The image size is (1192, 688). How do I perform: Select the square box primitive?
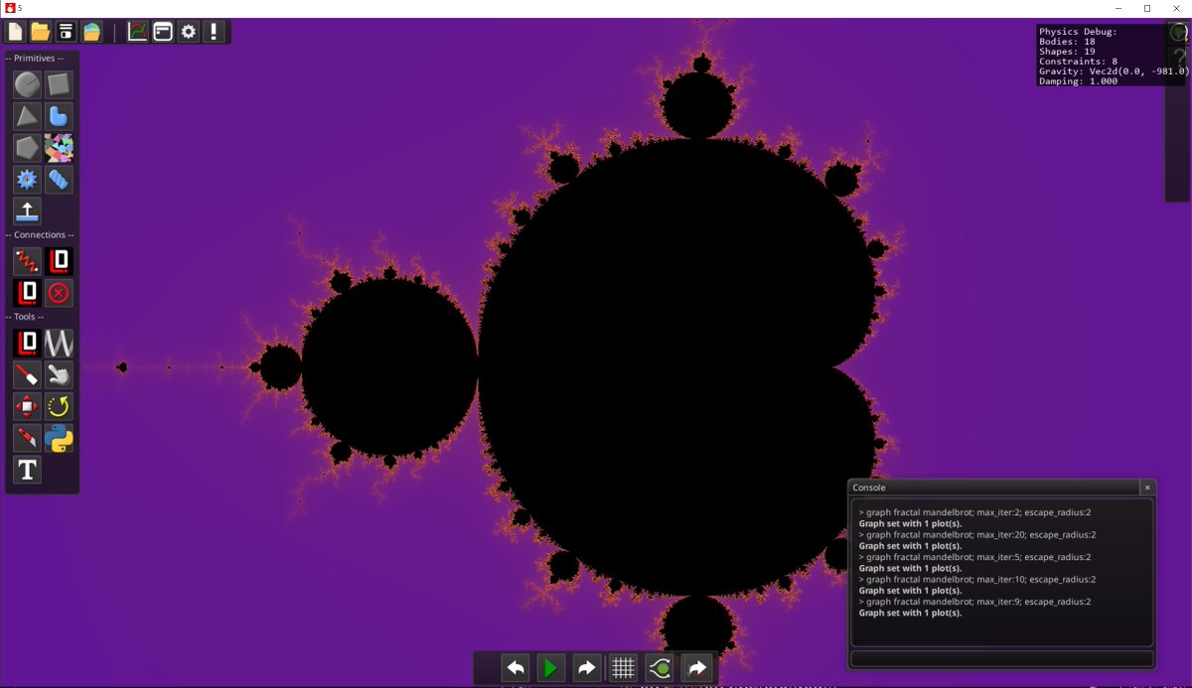60,84
